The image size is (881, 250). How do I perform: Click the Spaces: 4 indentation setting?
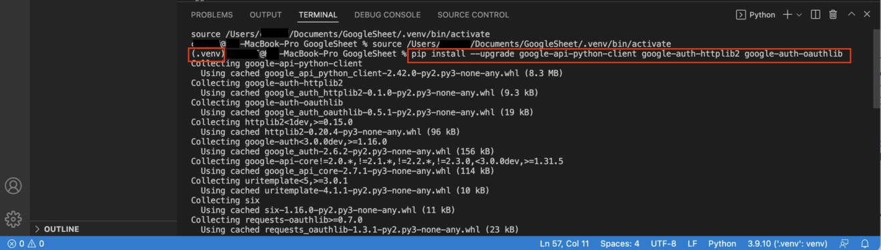619,243
